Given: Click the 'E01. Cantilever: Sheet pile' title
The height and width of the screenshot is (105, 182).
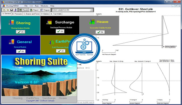Looking at the screenshot, I should [x=136, y=9].
